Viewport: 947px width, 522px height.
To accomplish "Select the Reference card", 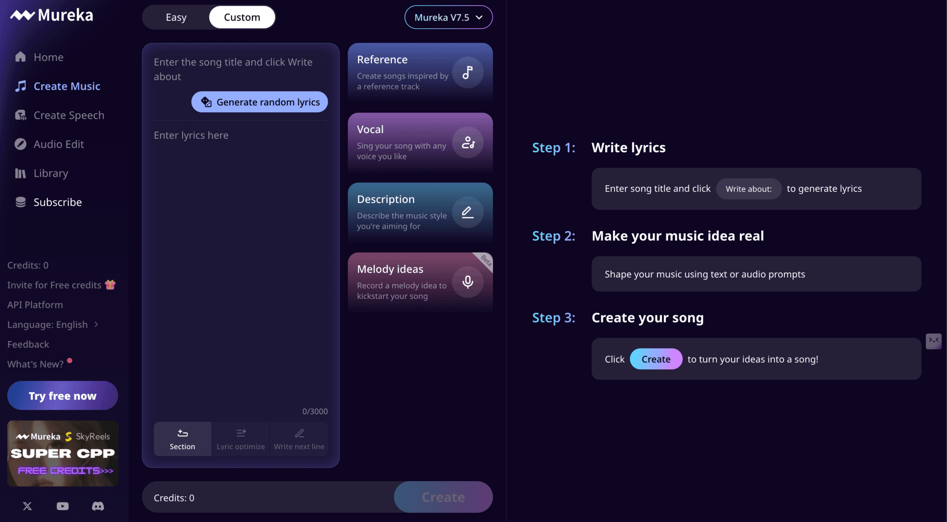I will coord(420,72).
